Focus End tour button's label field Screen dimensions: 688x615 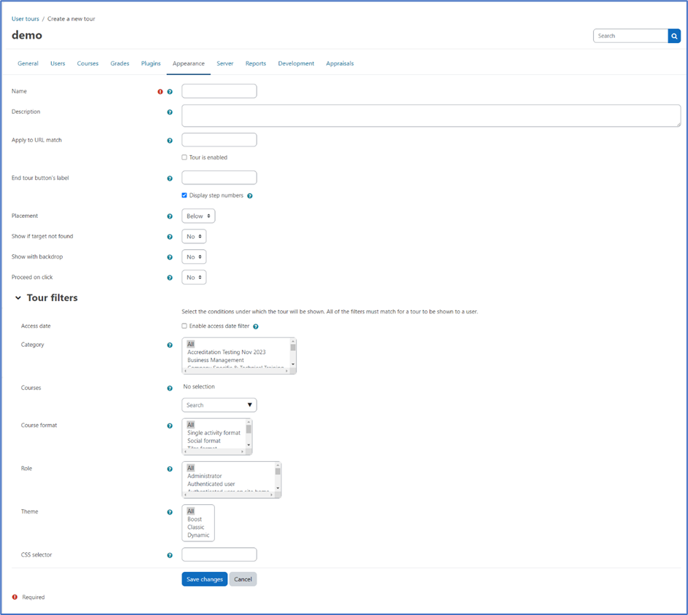219,178
